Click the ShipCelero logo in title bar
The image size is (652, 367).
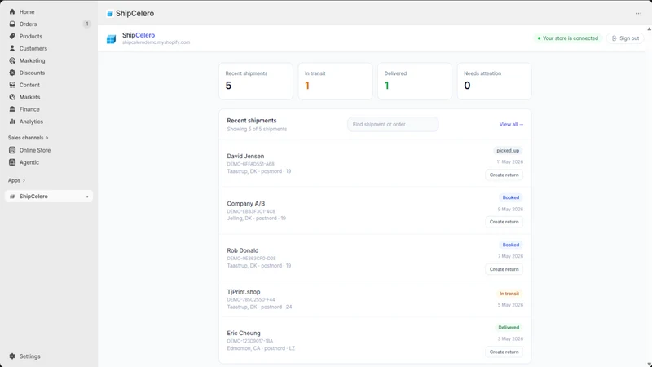coord(110,14)
